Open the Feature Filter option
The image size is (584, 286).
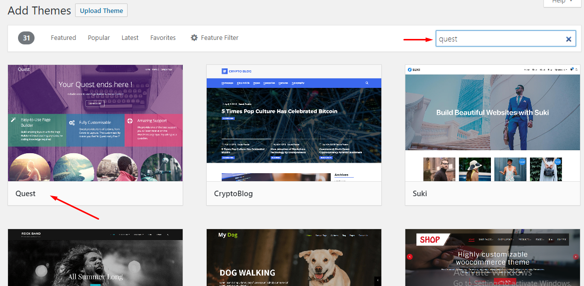pyautogui.click(x=215, y=38)
